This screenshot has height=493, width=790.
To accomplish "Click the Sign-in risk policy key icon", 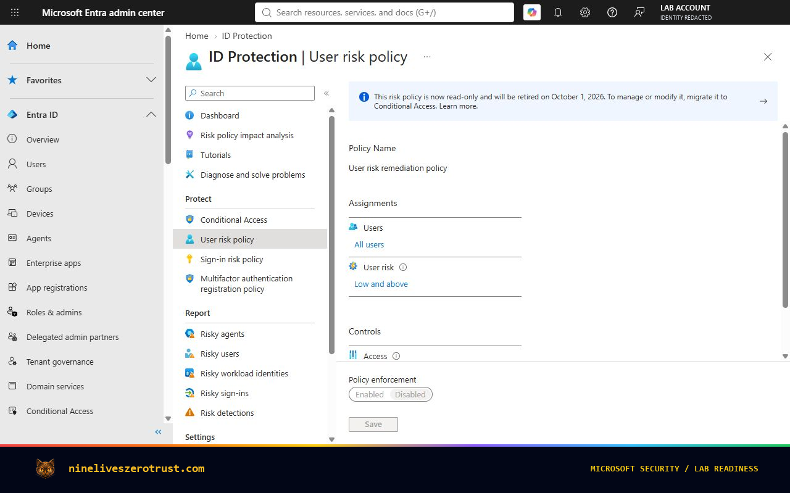I will pos(190,259).
